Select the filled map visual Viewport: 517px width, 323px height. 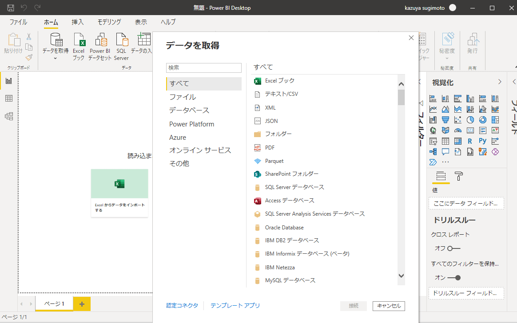coord(445,130)
